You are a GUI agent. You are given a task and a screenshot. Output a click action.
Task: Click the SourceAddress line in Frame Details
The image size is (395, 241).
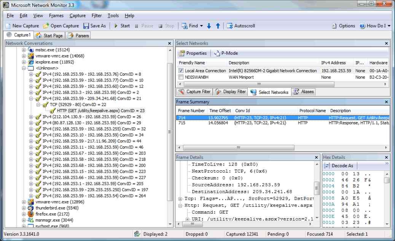(236, 185)
